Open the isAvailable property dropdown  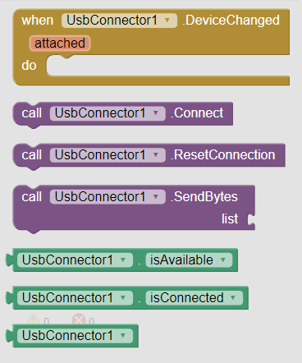tap(189, 260)
